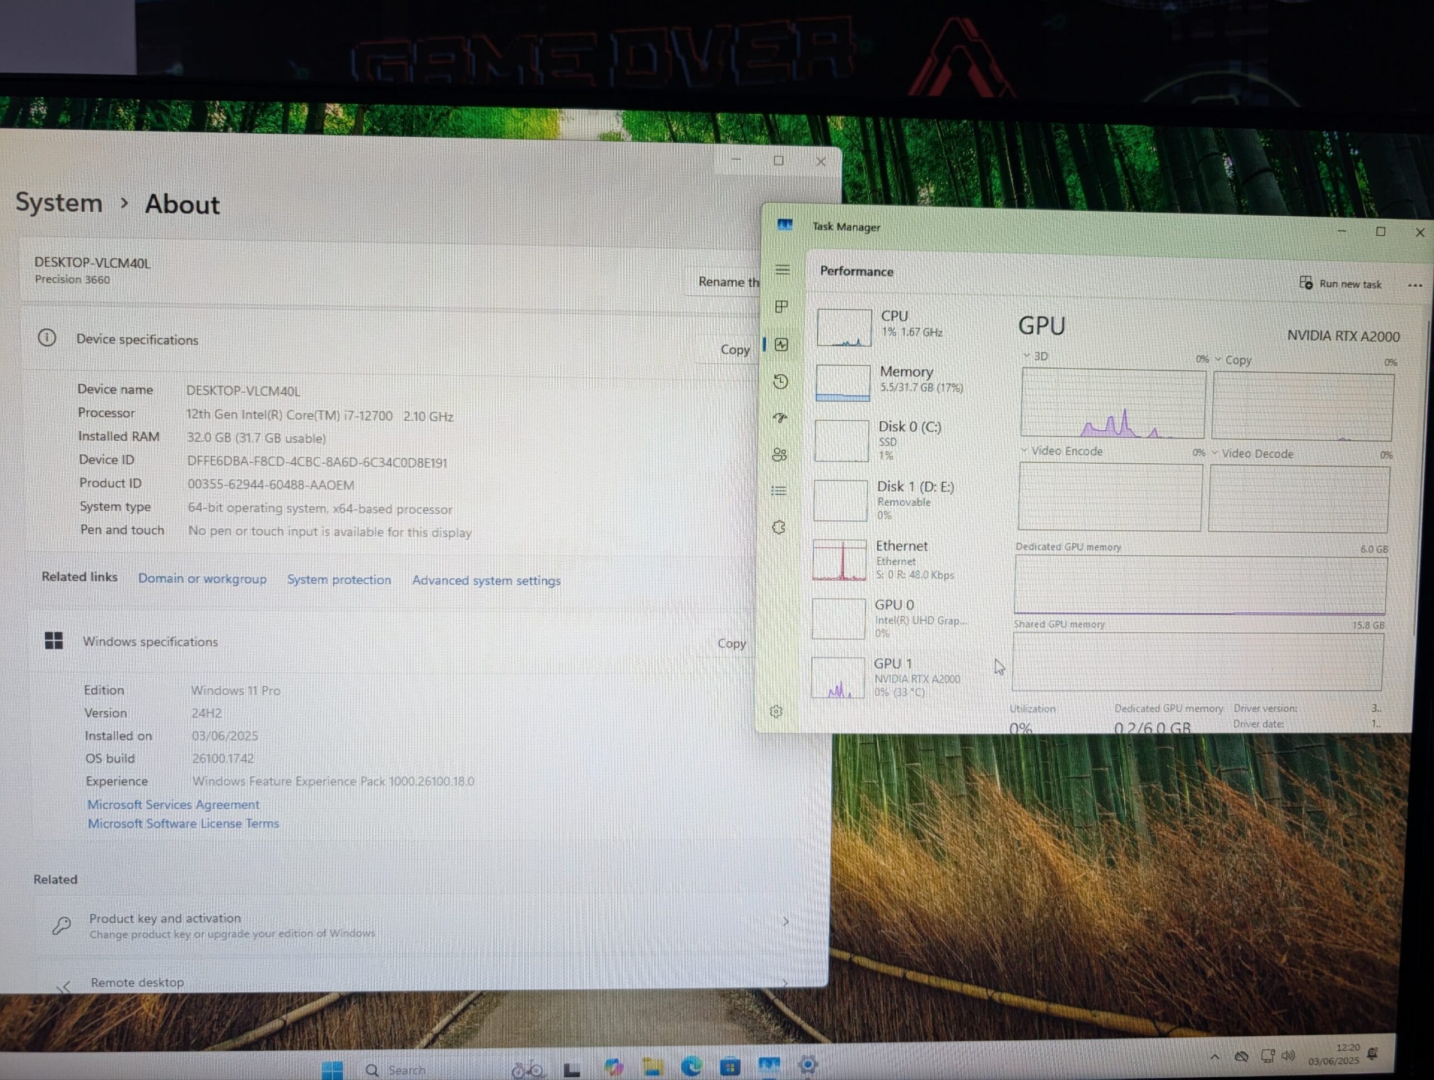Image resolution: width=1434 pixels, height=1080 pixels.
Task: Open Microsoft Software License Terms link
Action: tap(184, 823)
